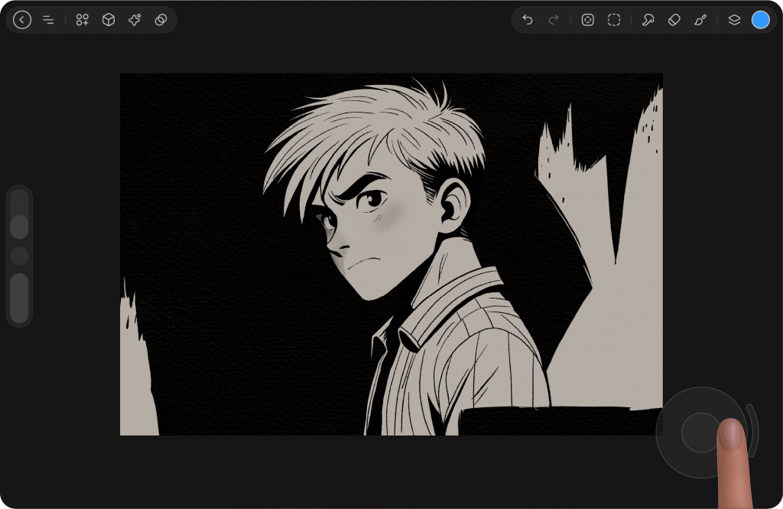Viewport: 783px width, 509px height.
Task: Go back using the circled chevron button
Action: click(x=22, y=20)
